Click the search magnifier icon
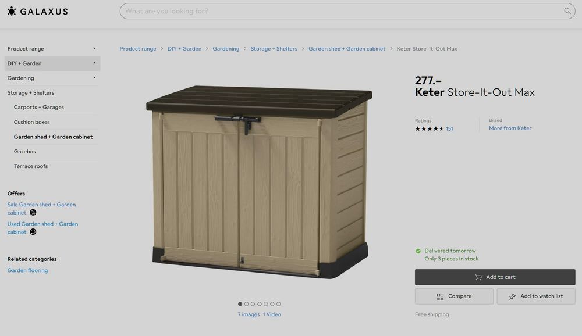582x336 pixels. (x=567, y=11)
